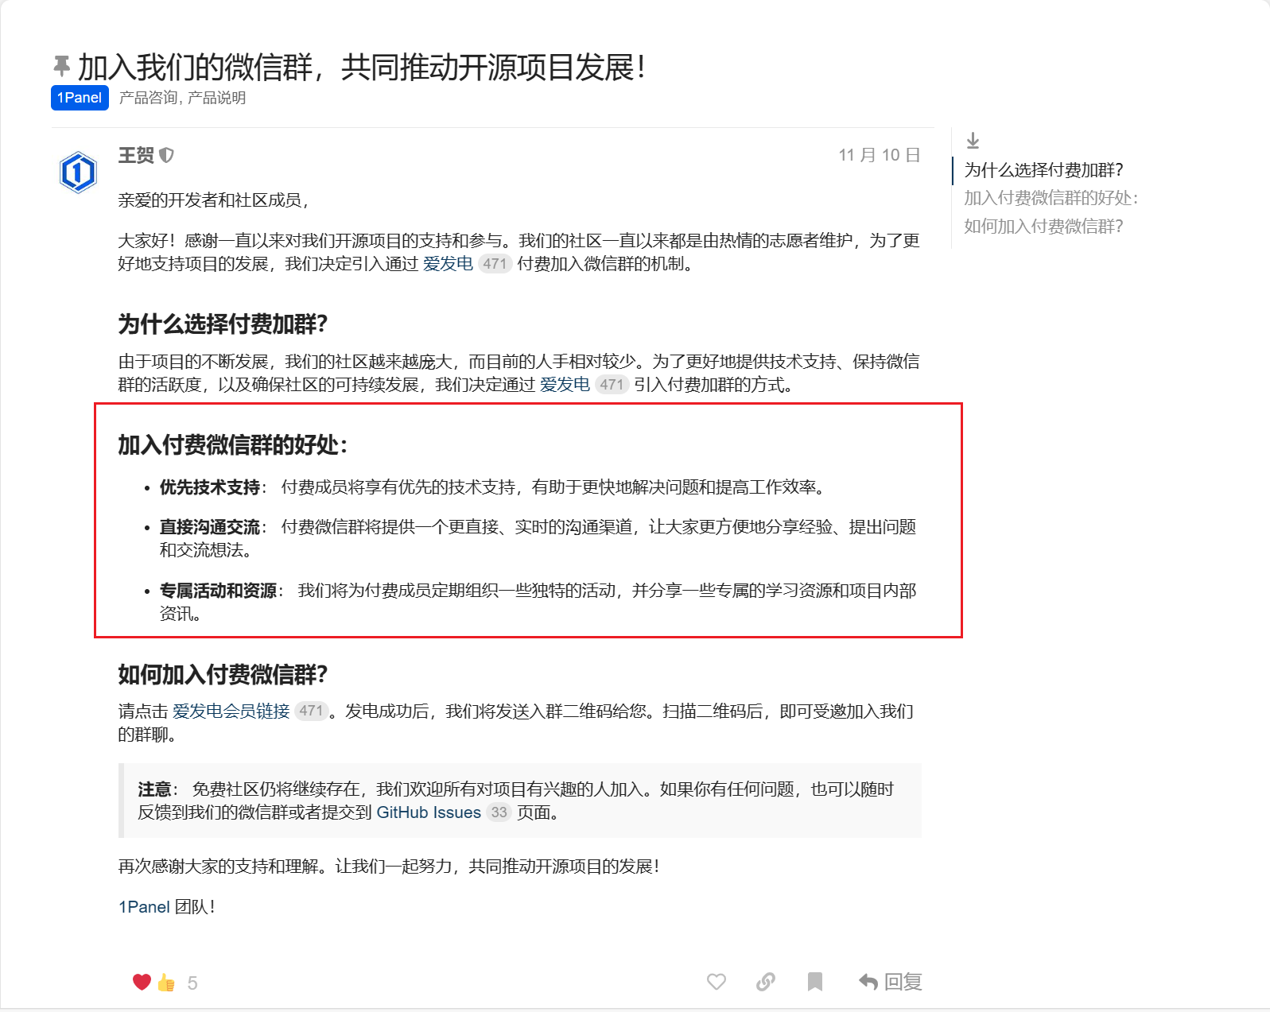1270x1012 pixels.
Task: Click the bold text 直接沟通交流
Action: (x=210, y=527)
